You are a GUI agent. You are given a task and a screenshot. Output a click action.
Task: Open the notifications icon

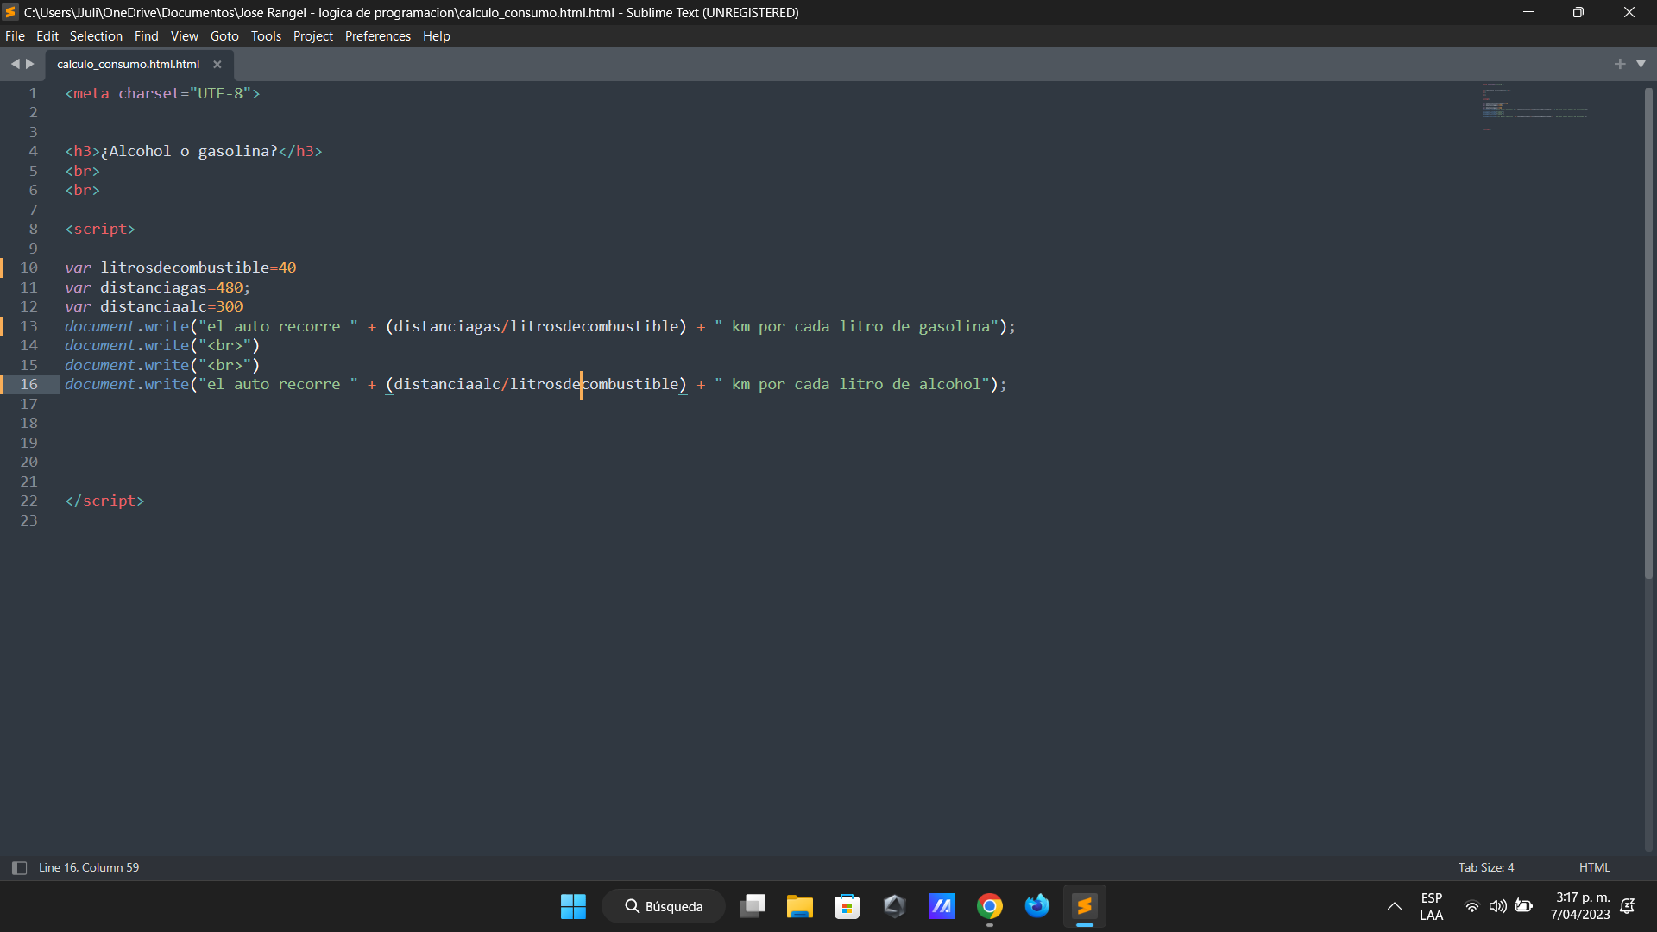(1628, 906)
